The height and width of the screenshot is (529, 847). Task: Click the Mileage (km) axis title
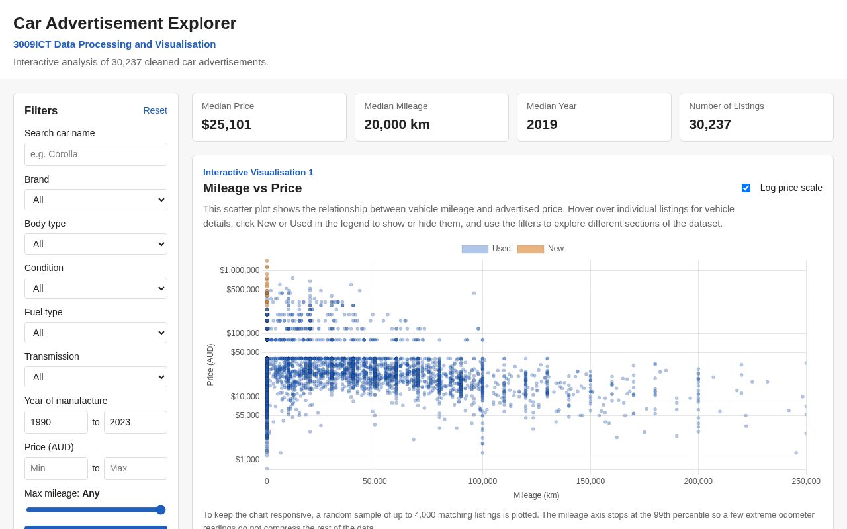tap(537, 495)
